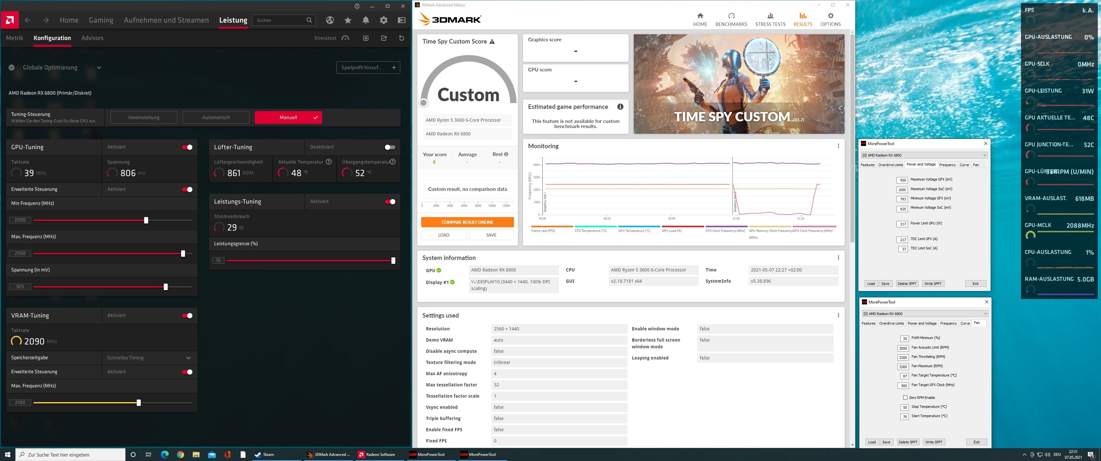Select Curve tab in lower MorePowerTool
1101x461 pixels.
pyautogui.click(x=965, y=323)
